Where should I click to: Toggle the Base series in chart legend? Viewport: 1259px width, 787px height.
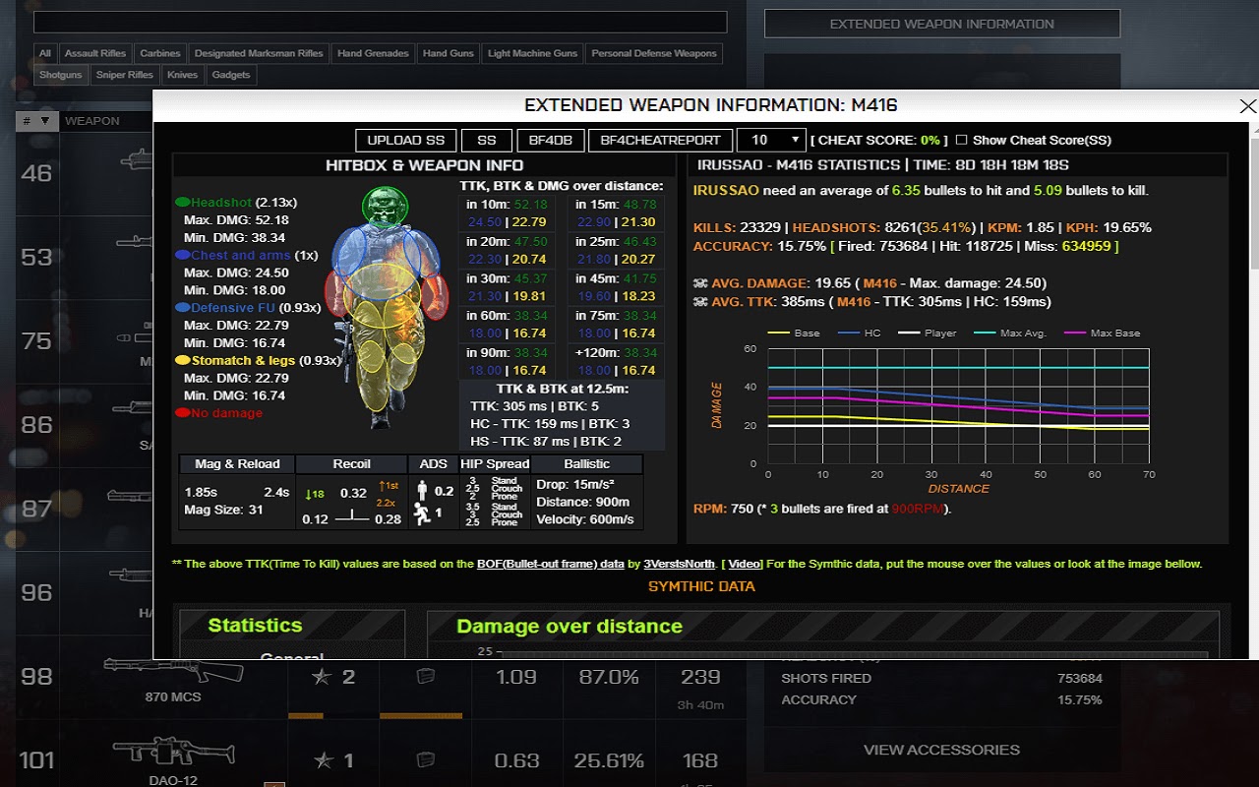pos(793,333)
